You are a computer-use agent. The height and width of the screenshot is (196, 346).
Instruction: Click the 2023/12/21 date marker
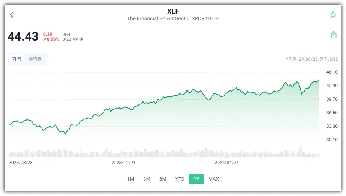pyautogui.click(x=124, y=163)
